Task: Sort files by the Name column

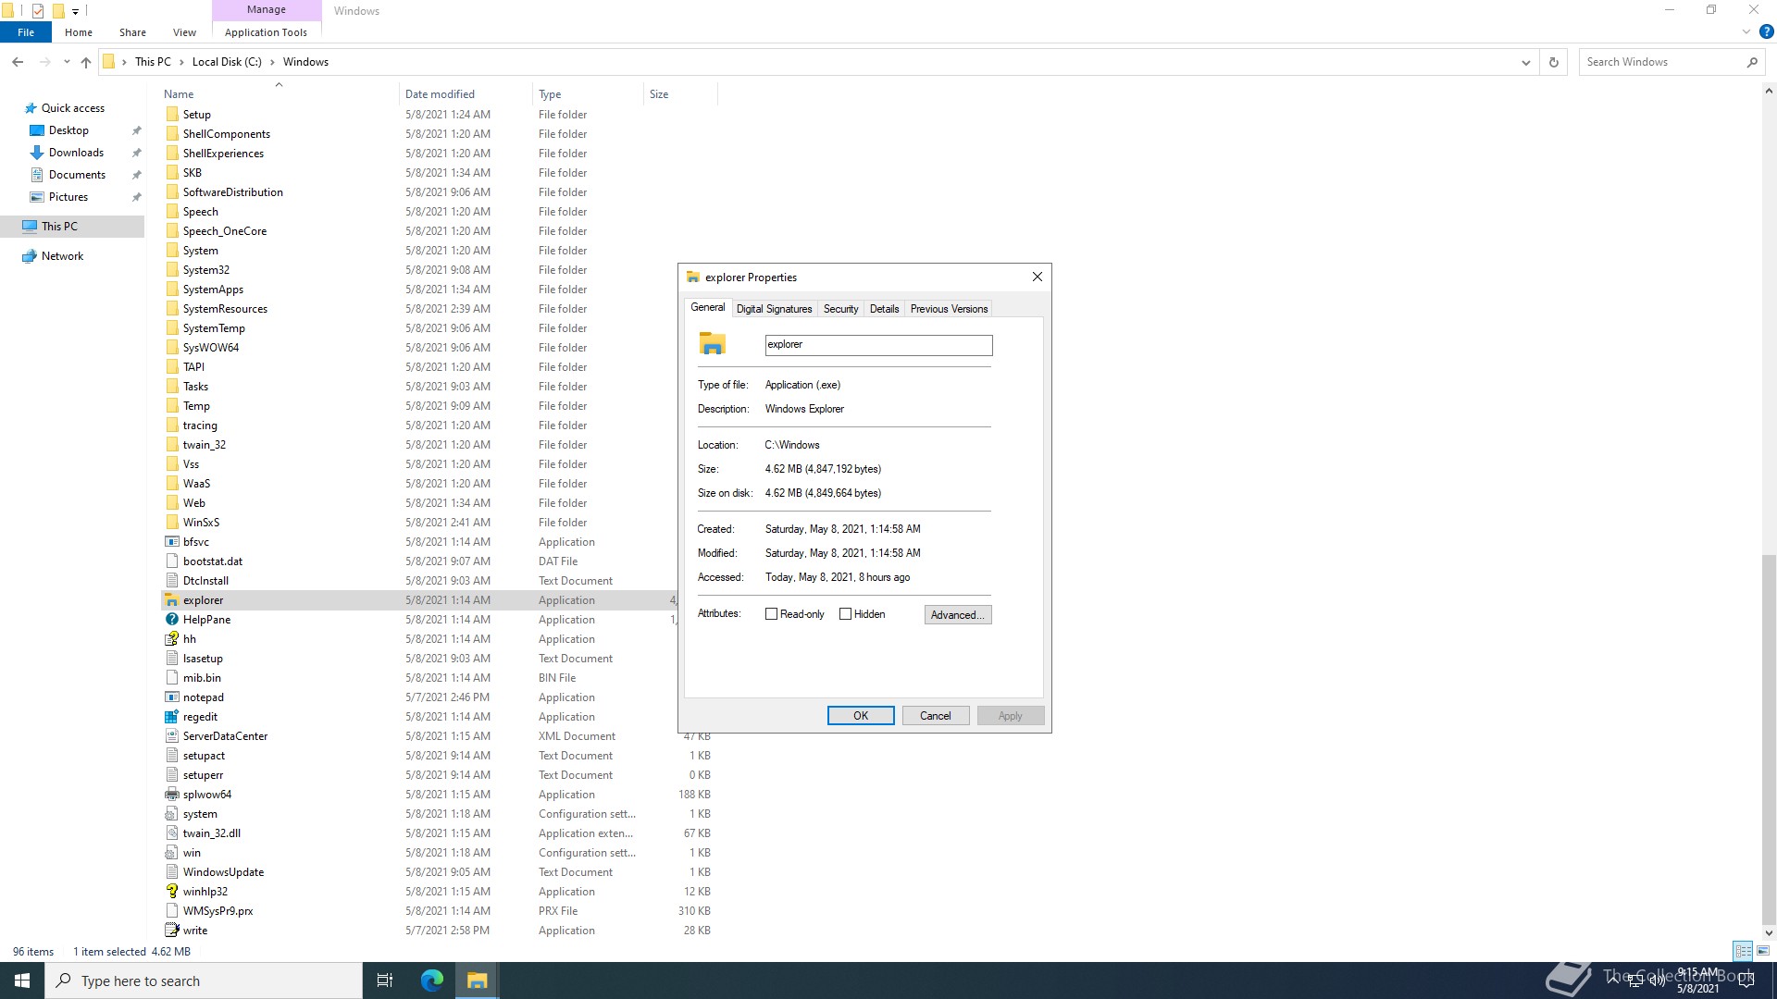Action: pyautogui.click(x=278, y=94)
